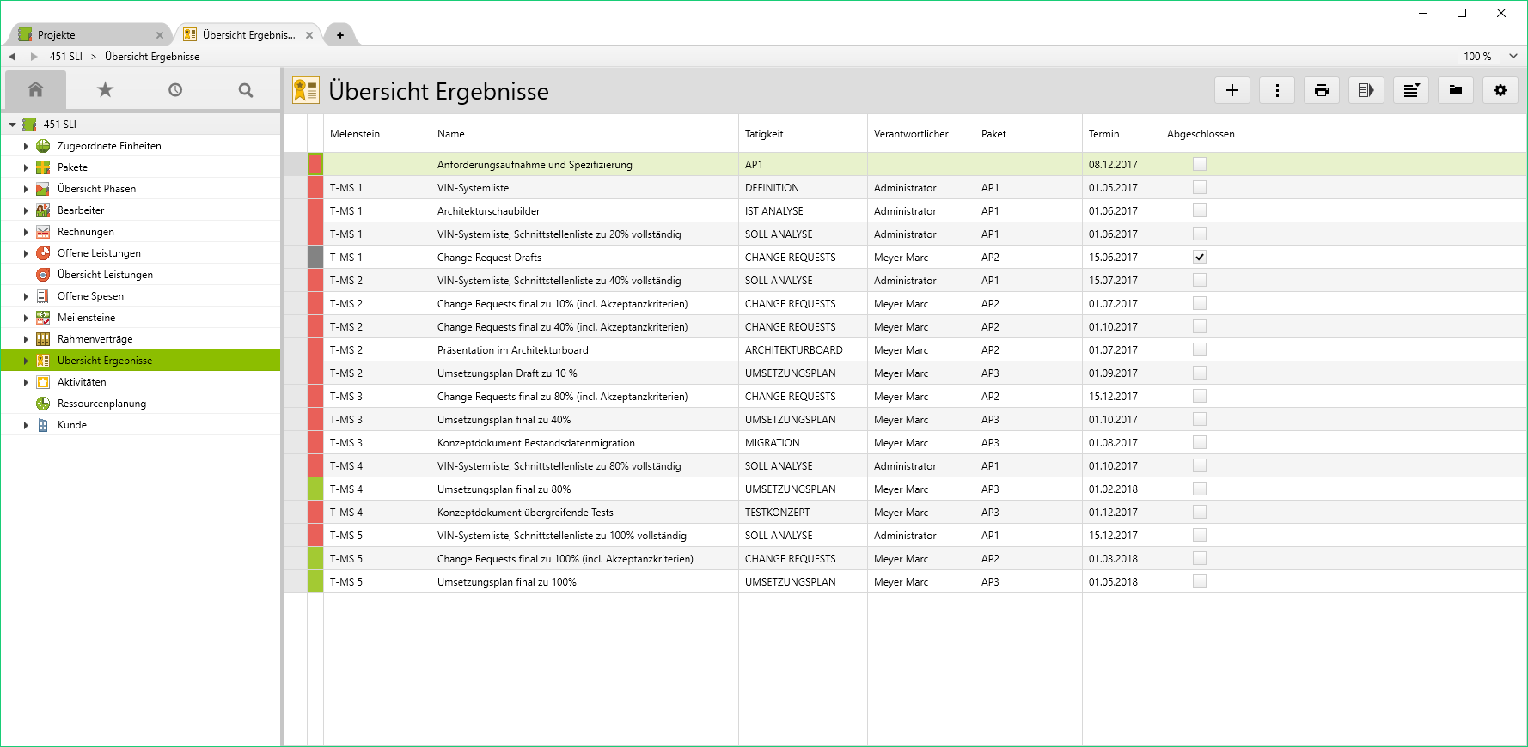1528x747 pixels.
Task: Click the folder icon in toolbar
Action: click(1455, 90)
